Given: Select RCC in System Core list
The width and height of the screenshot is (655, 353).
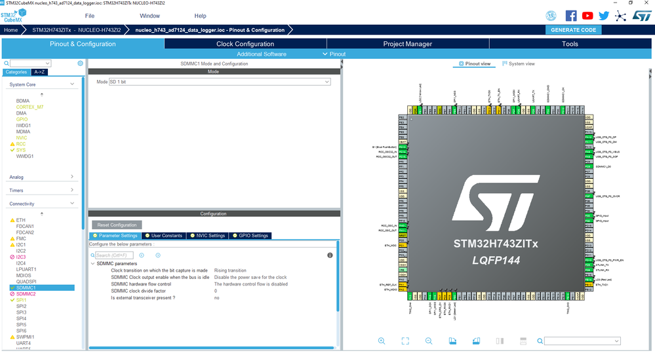Looking at the screenshot, I should [x=21, y=144].
